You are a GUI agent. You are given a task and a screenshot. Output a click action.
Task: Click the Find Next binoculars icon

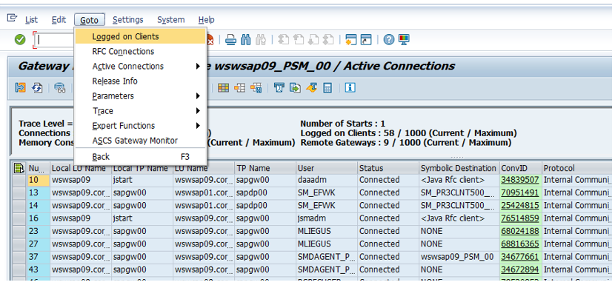[261, 39]
